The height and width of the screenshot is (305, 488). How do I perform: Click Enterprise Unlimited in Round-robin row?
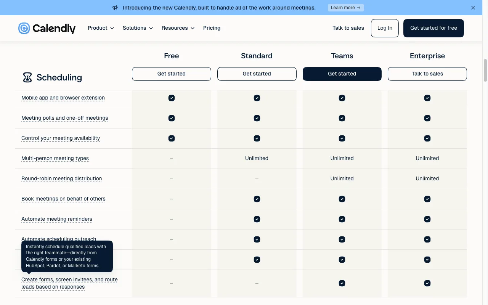(427, 179)
